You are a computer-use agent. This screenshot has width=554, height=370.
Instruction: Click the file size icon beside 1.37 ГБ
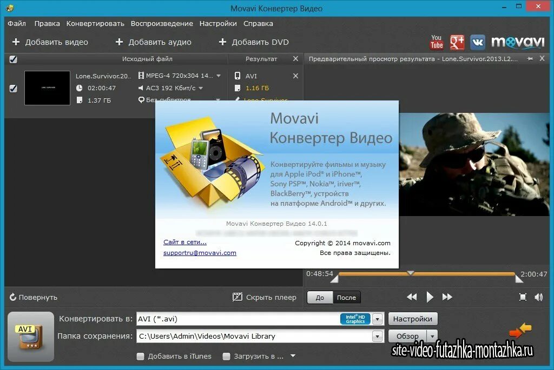80,100
